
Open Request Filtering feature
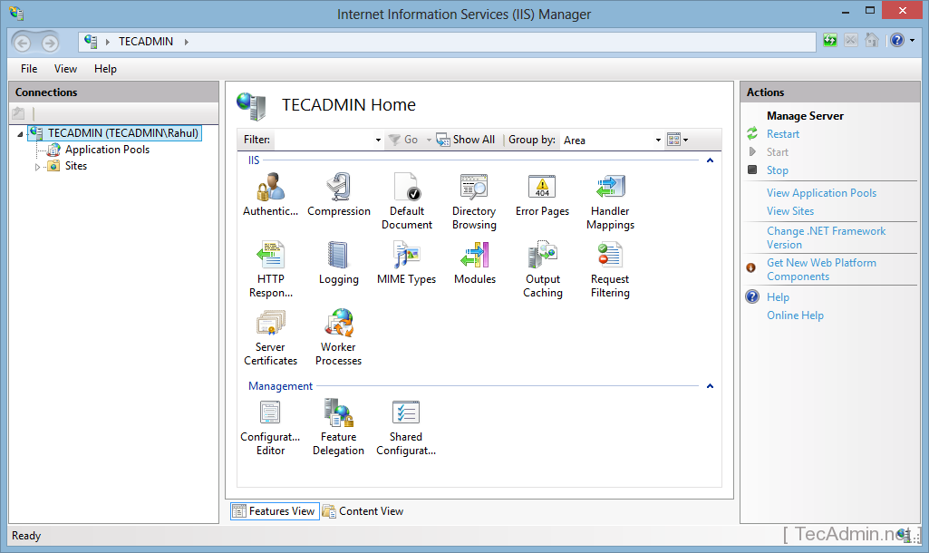(x=610, y=269)
